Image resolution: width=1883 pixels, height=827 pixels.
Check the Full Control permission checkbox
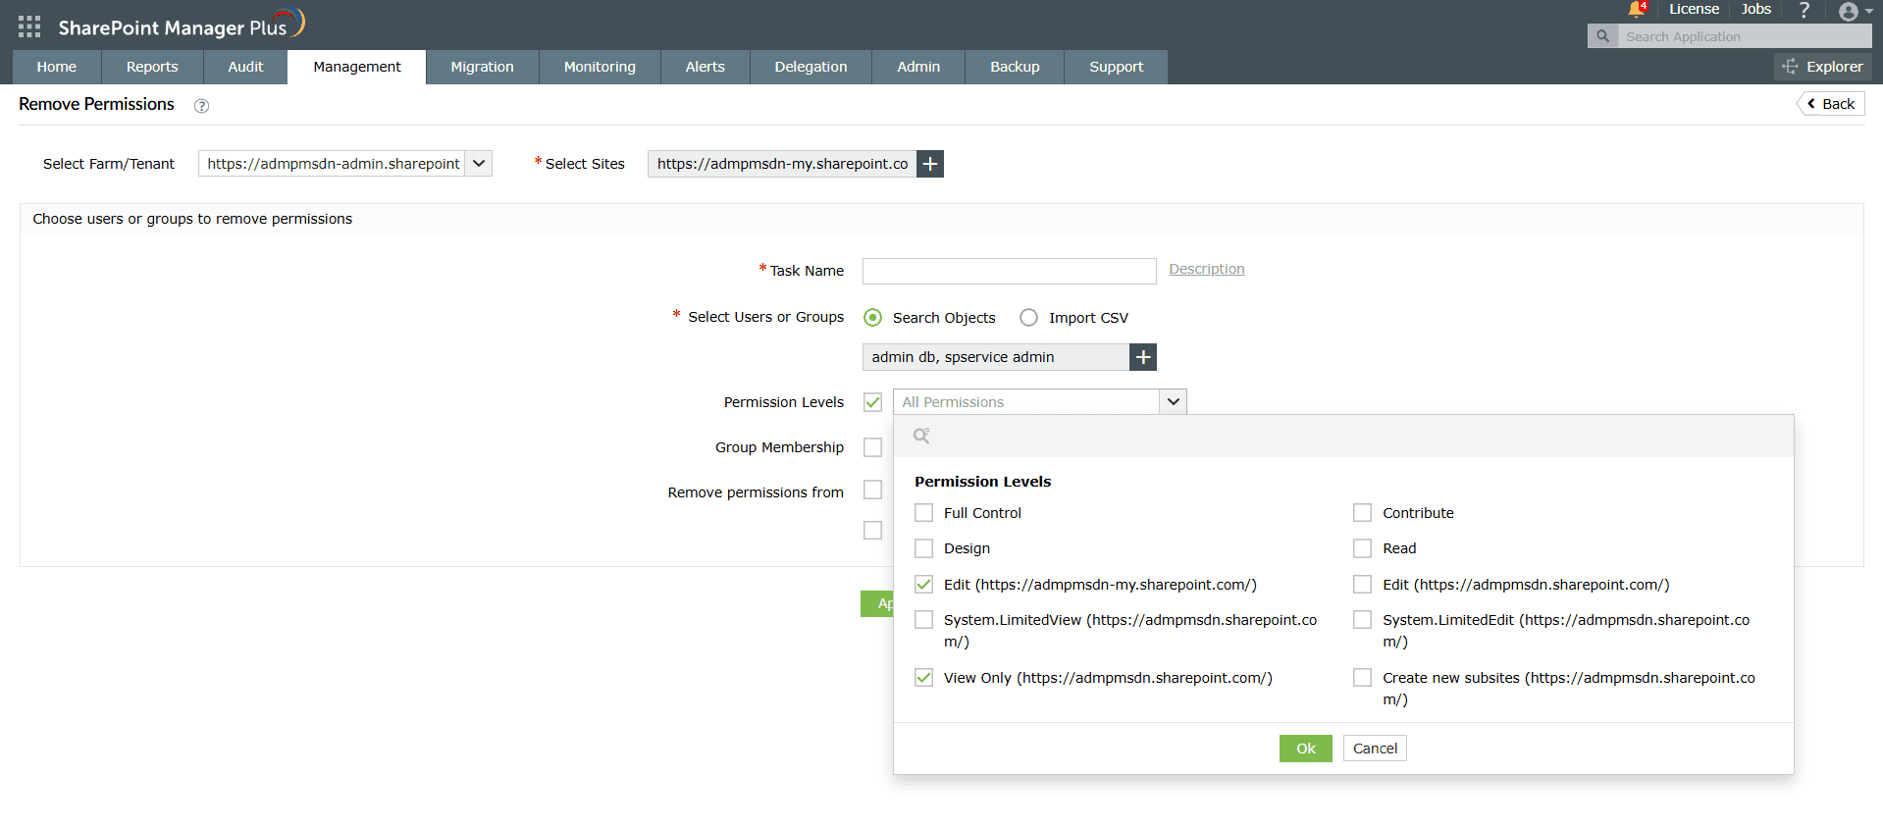[923, 513]
